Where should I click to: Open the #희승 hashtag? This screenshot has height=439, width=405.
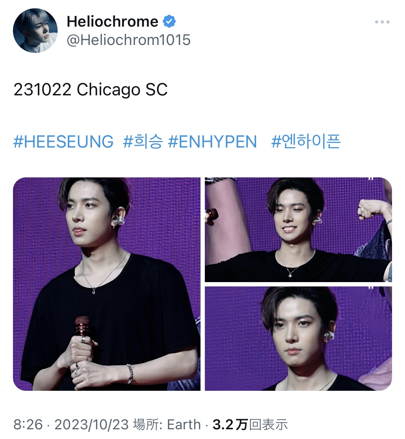[143, 141]
